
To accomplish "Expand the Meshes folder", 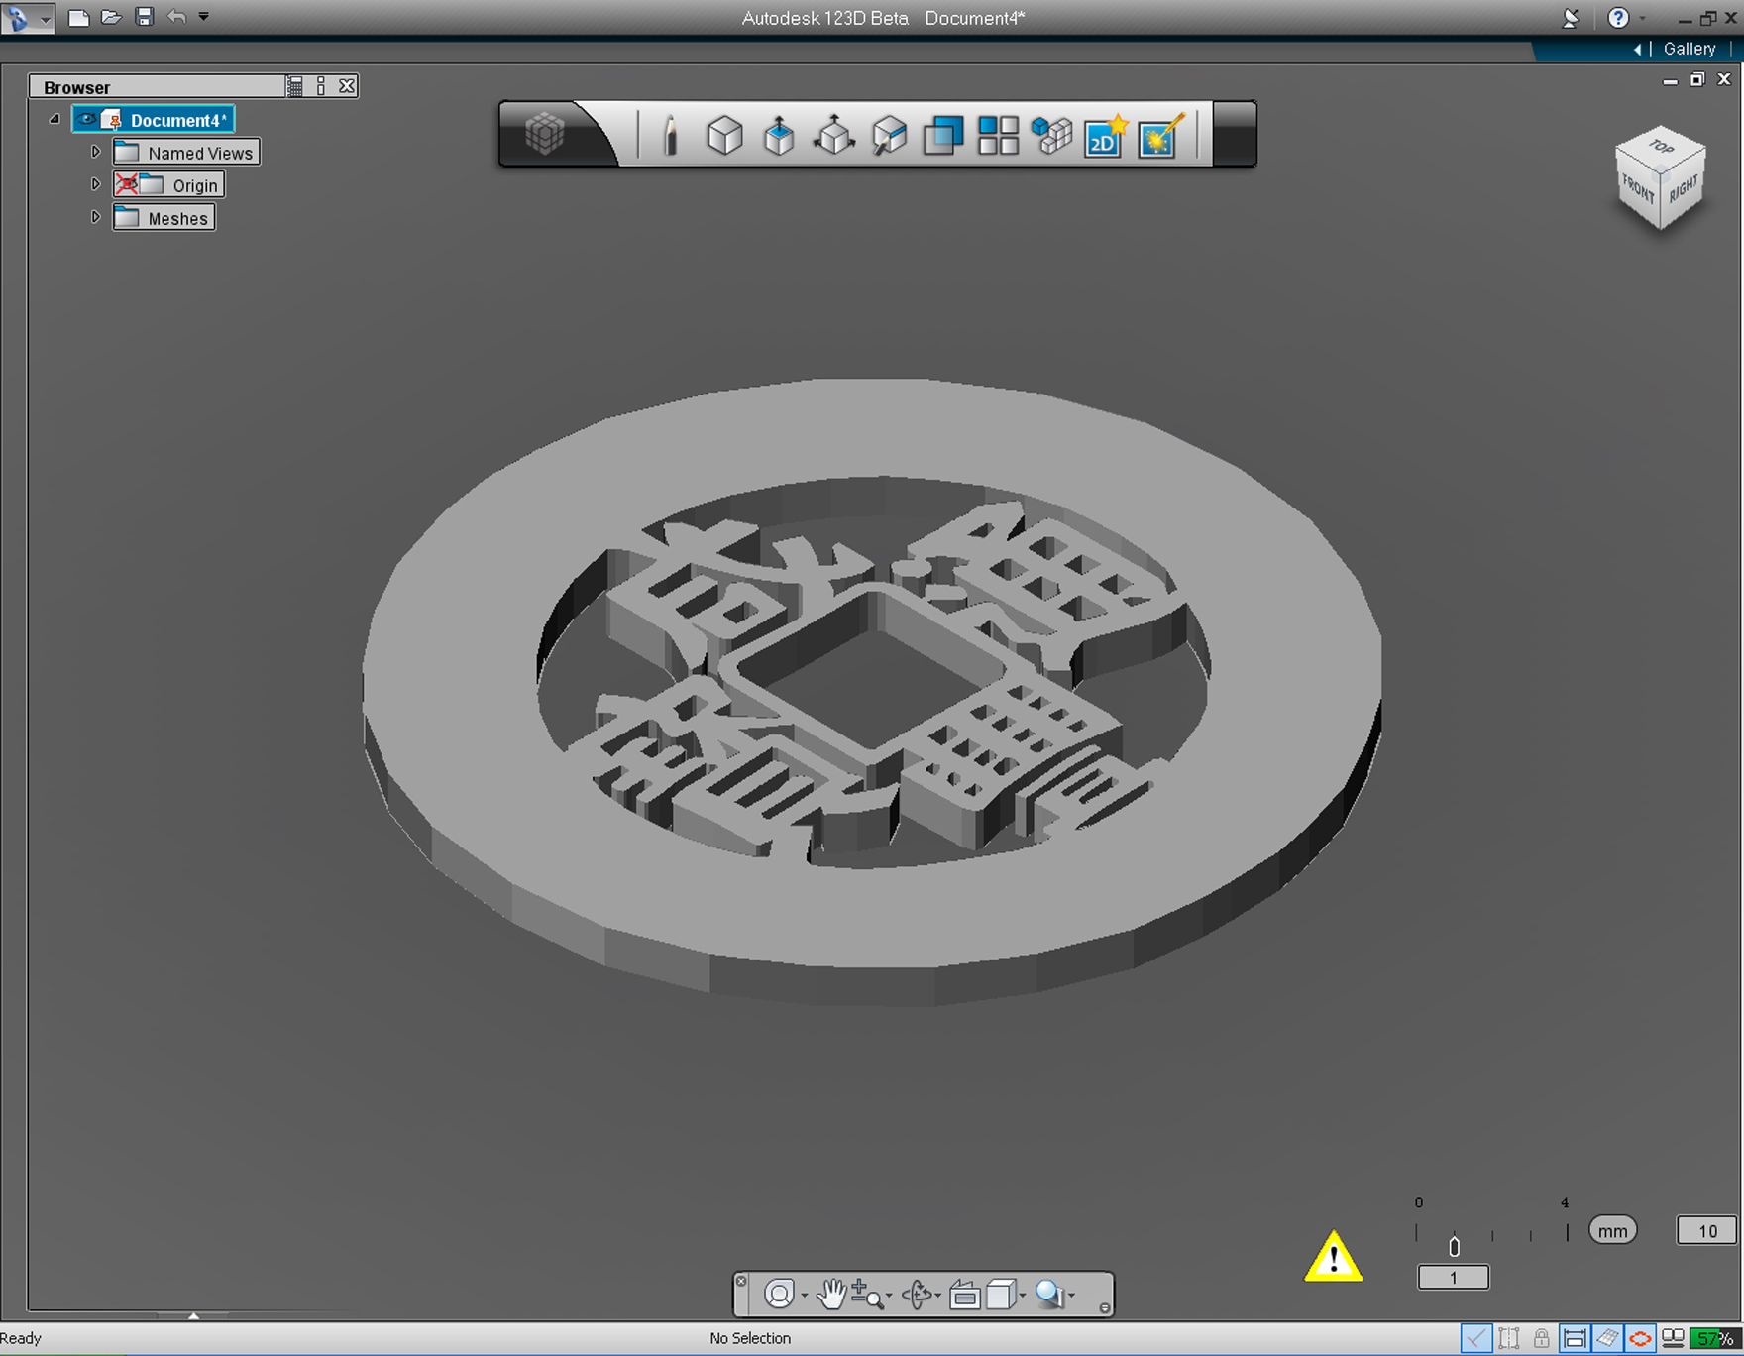I will pos(96,217).
